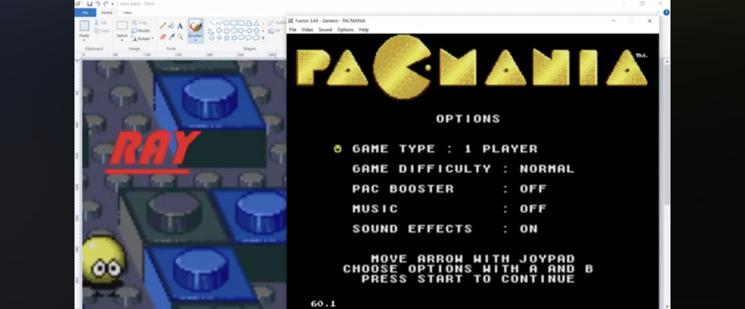The image size is (745, 309).
Task: Pick the Oval callout shape
Action: [x=249, y=38]
